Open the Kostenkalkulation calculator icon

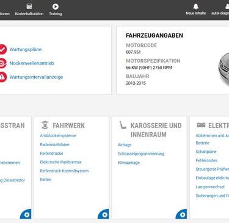click(29, 7)
